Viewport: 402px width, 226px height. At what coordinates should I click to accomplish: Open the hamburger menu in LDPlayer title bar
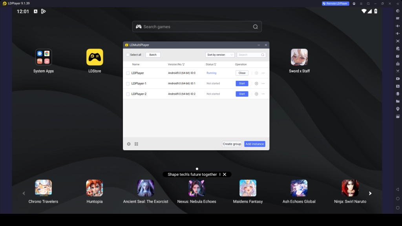(361, 4)
